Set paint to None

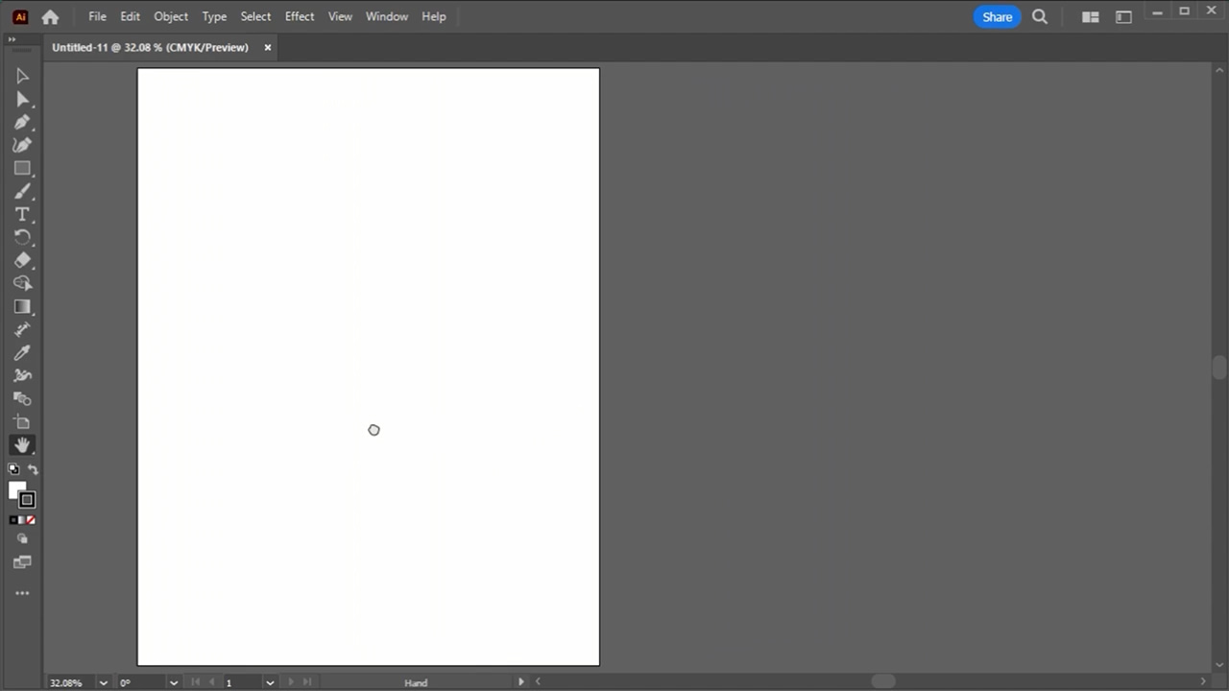point(31,520)
